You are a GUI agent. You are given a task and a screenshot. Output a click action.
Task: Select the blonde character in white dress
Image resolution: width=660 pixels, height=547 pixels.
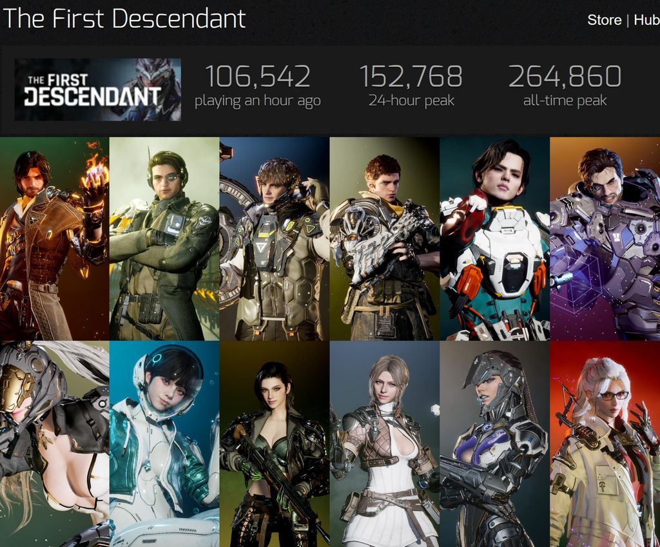pyautogui.click(x=385, y=444)
